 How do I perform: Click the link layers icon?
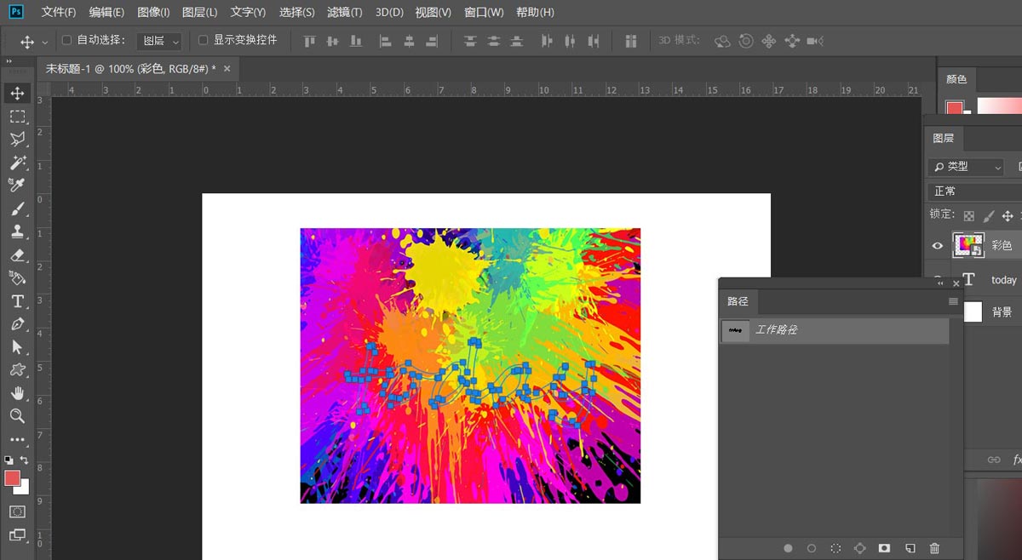[994, 460]
